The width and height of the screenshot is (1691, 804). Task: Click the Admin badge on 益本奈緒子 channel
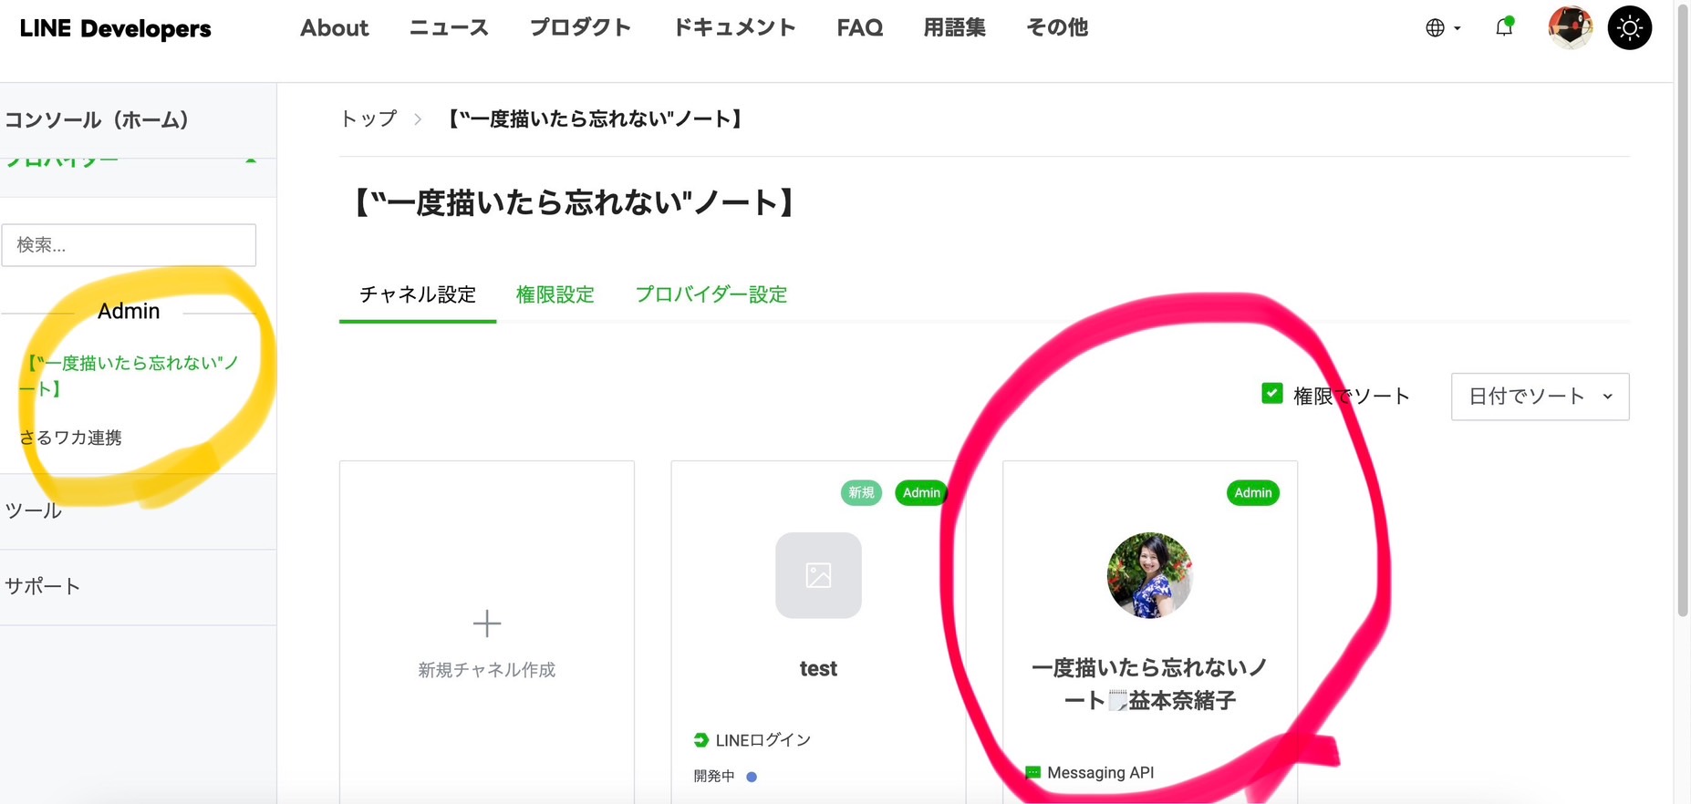(1253, 492)
